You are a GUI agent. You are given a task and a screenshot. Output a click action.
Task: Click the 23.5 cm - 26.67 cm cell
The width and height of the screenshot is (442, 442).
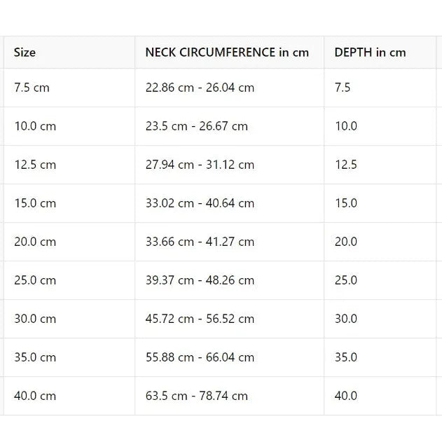coord(197,127)
